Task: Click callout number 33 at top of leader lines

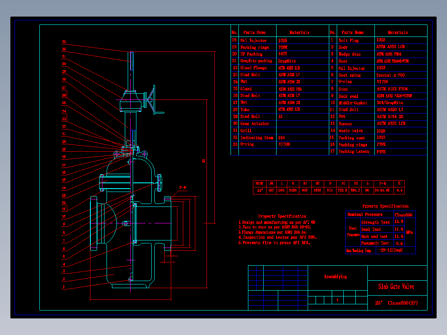Action: coord(64,41)
